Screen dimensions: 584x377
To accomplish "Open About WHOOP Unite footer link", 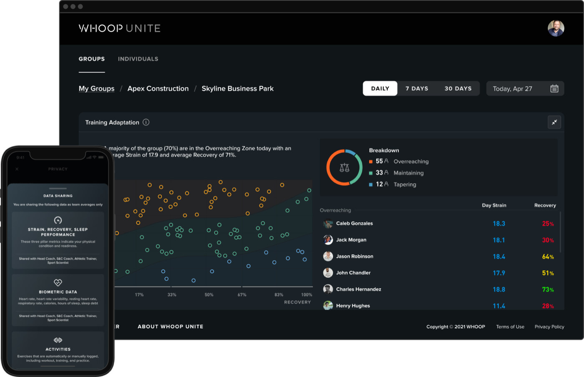I will pyautogui.click(x=171, y=327).
